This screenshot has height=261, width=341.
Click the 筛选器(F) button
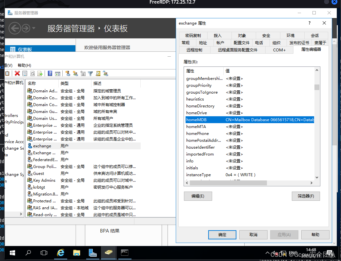coord(306,196)
